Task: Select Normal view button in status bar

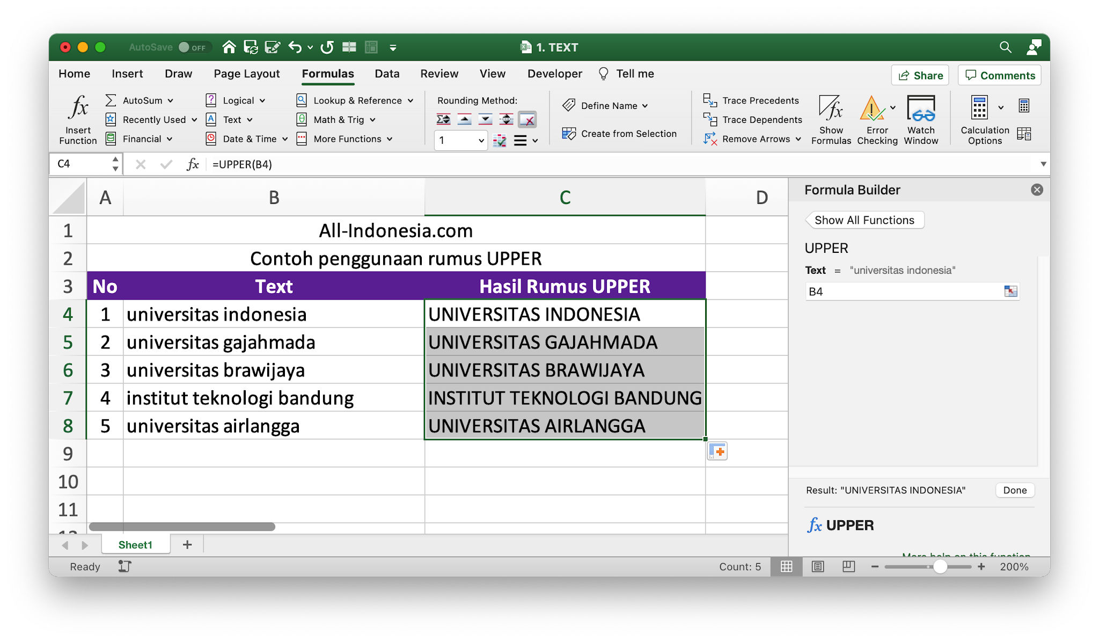Action: tap(787, 566)
